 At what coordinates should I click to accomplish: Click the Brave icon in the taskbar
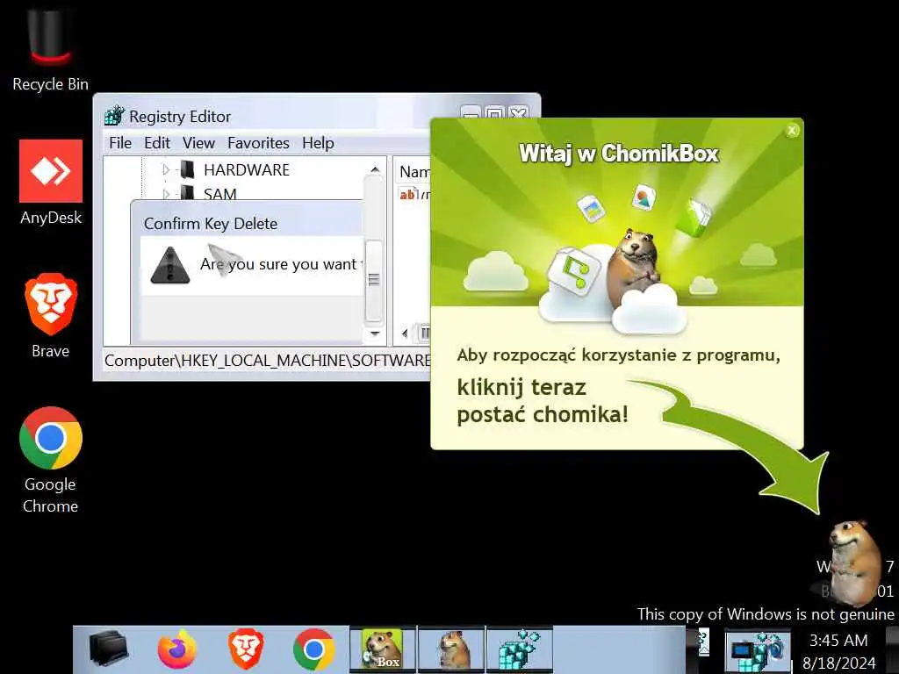pyautogui.click(x=246, y=649)
